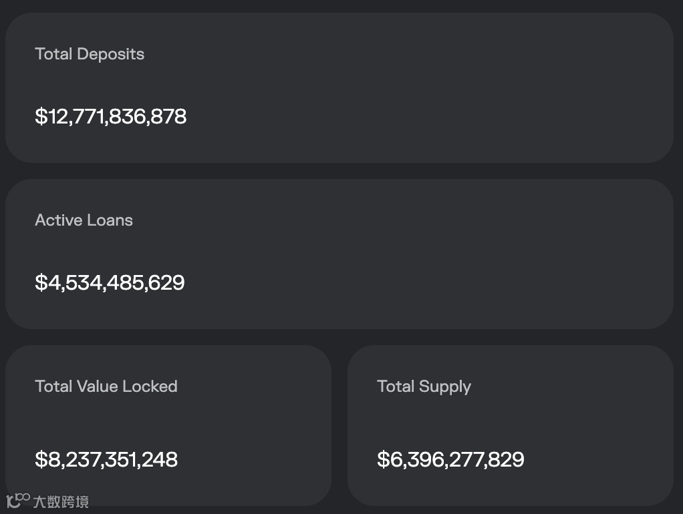
Task: Select the Active Loans label
Action: [x=84, y=220]
